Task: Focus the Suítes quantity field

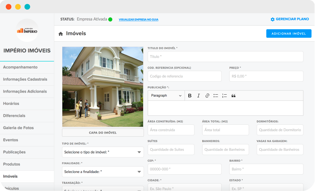Action: click(171, 150)
